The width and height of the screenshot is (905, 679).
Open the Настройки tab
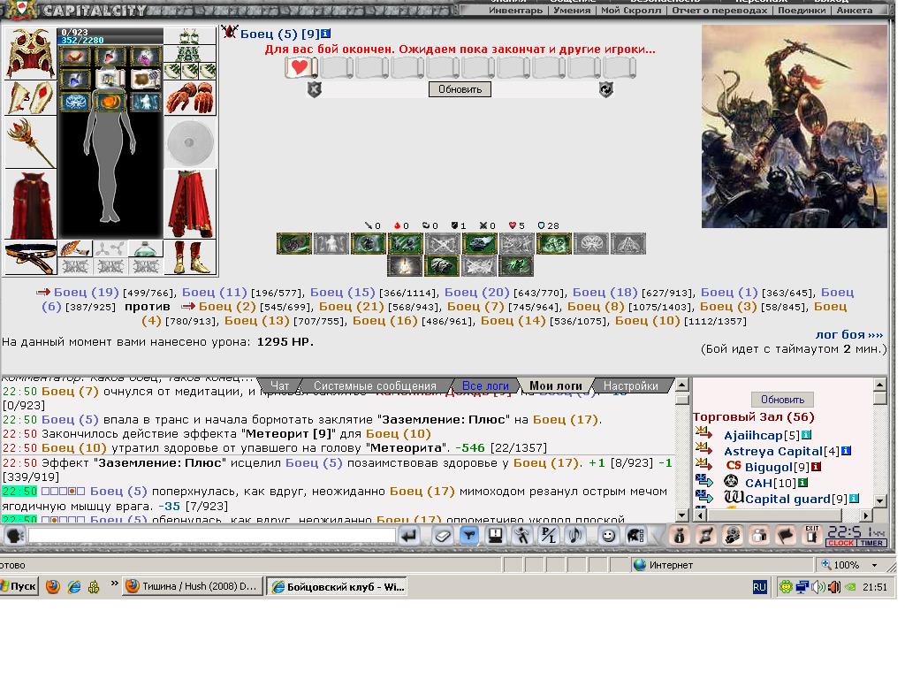click(x=630, y=385)
